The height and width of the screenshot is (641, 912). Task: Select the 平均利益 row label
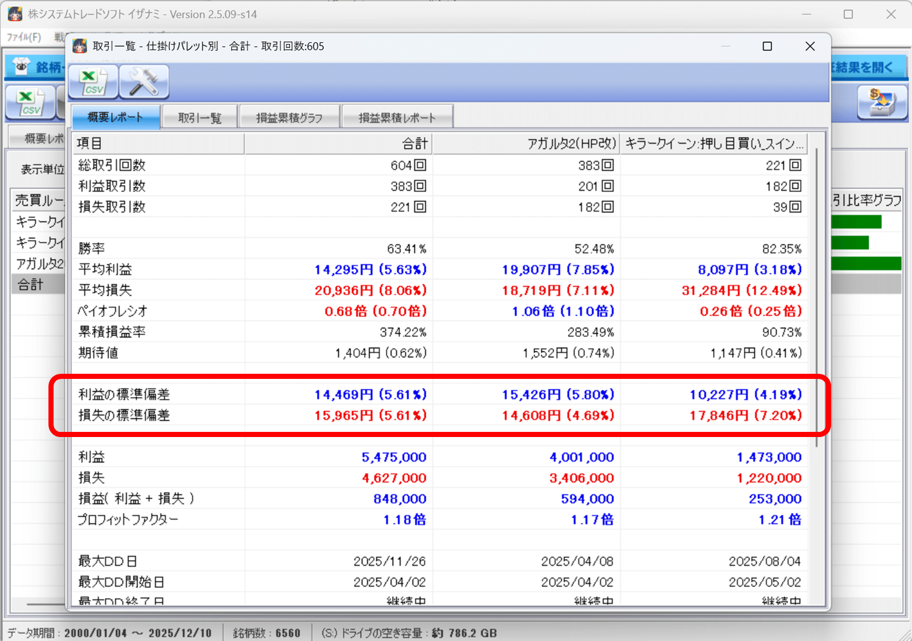point(105,270)
